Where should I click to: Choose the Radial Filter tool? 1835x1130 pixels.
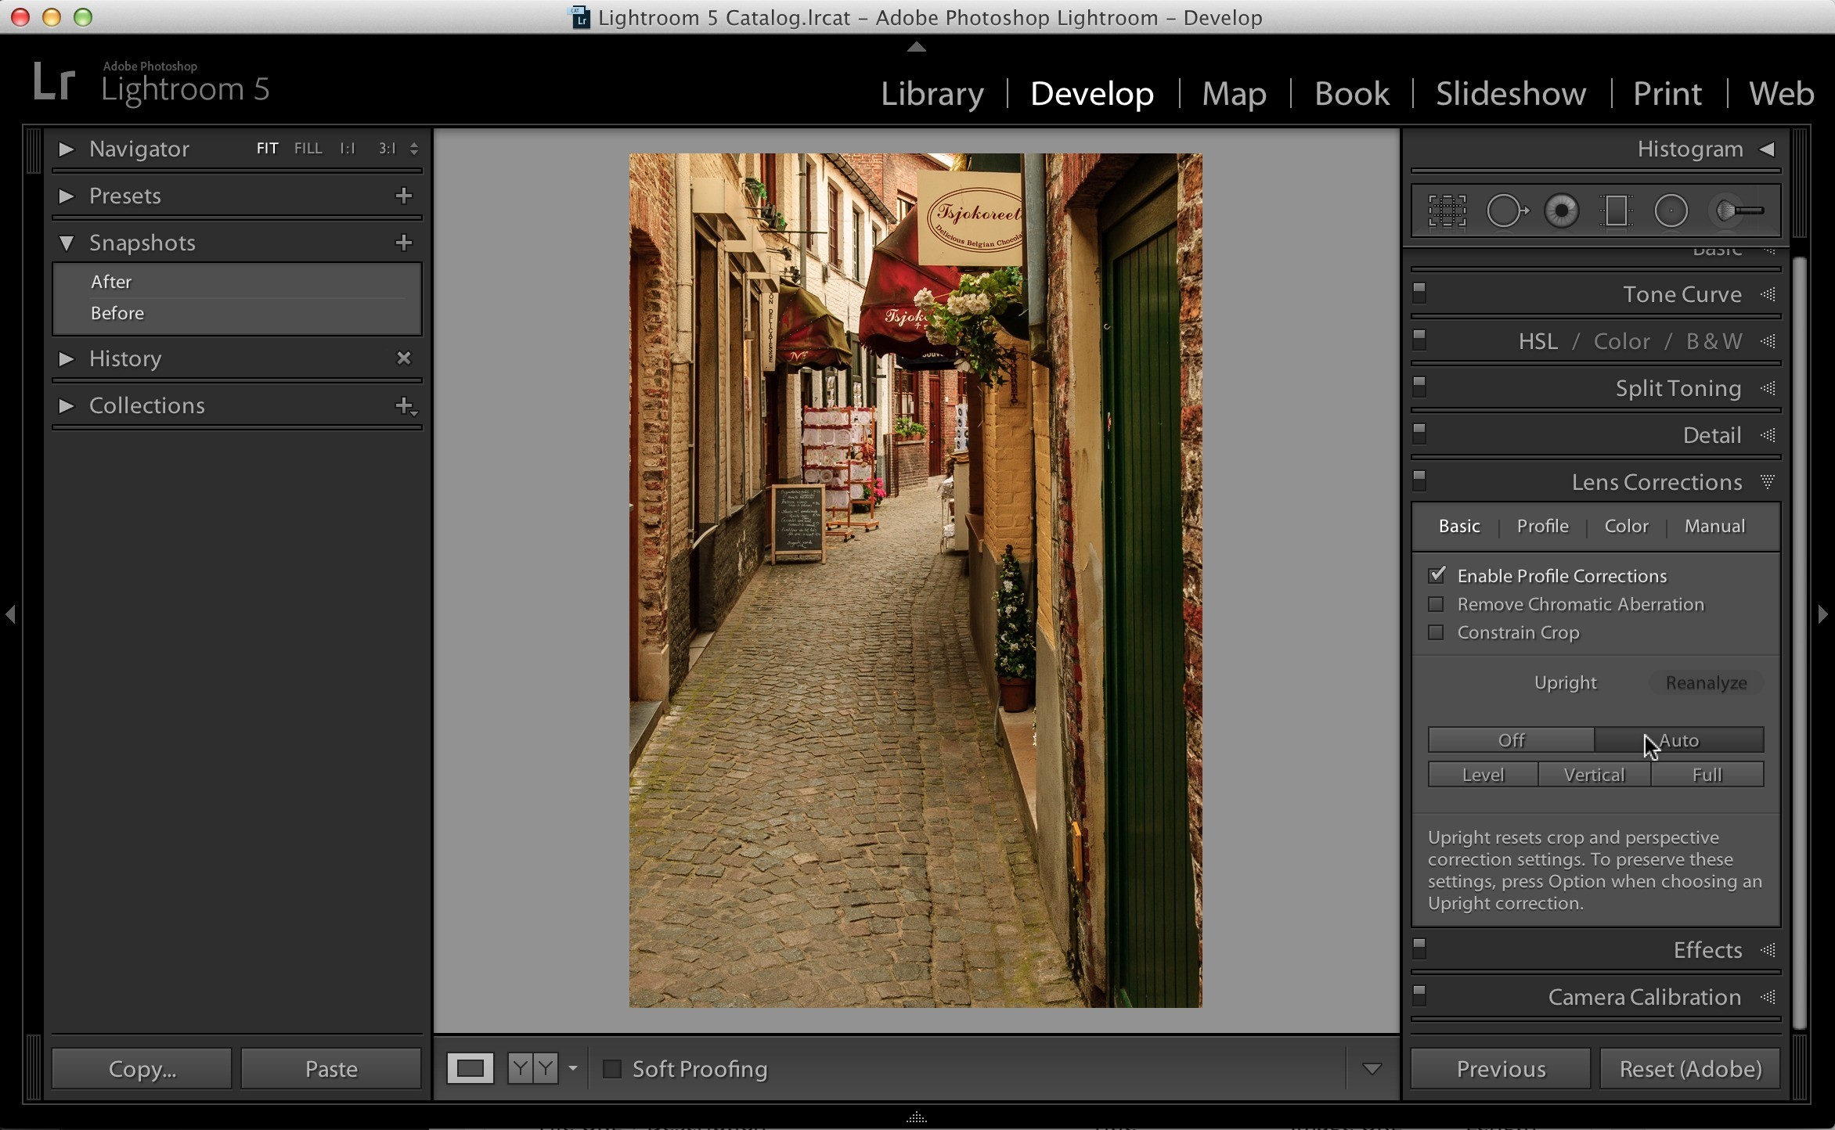click(1671, 211)
